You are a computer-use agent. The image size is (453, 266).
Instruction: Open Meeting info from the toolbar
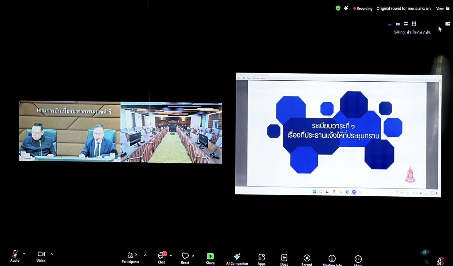coord(332,259)
